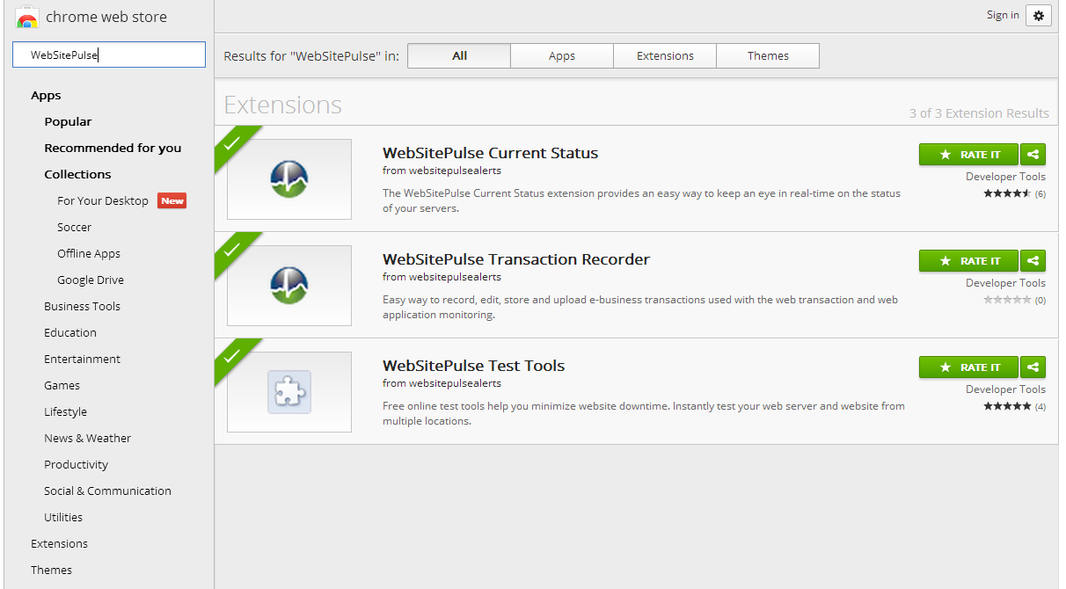This screenshot has height=589, width=1066.
Task: Click the red New badge
Action: click(x=172, y=200)
